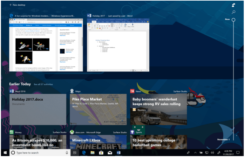Click the timeline vertical slider track
The width and height of the screenshot is (245, 157).
tap(234, 81)
